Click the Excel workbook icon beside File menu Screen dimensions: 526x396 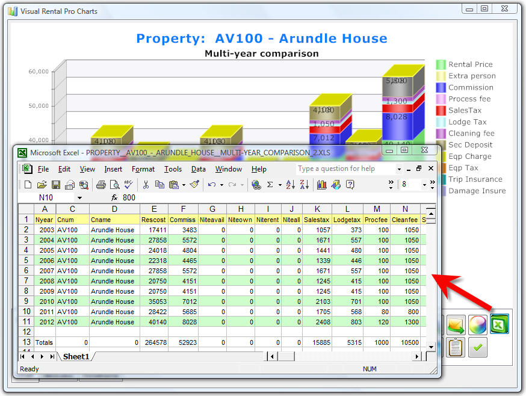[x=27, y=169]
